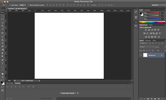Select the Eyedropper tool
The width and height of the screenshot is (166, 100).
pos(2,29)
